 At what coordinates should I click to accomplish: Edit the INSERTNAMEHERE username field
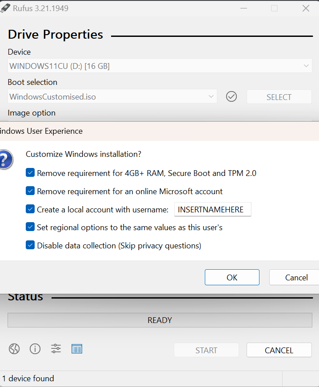tap(213, 209)
